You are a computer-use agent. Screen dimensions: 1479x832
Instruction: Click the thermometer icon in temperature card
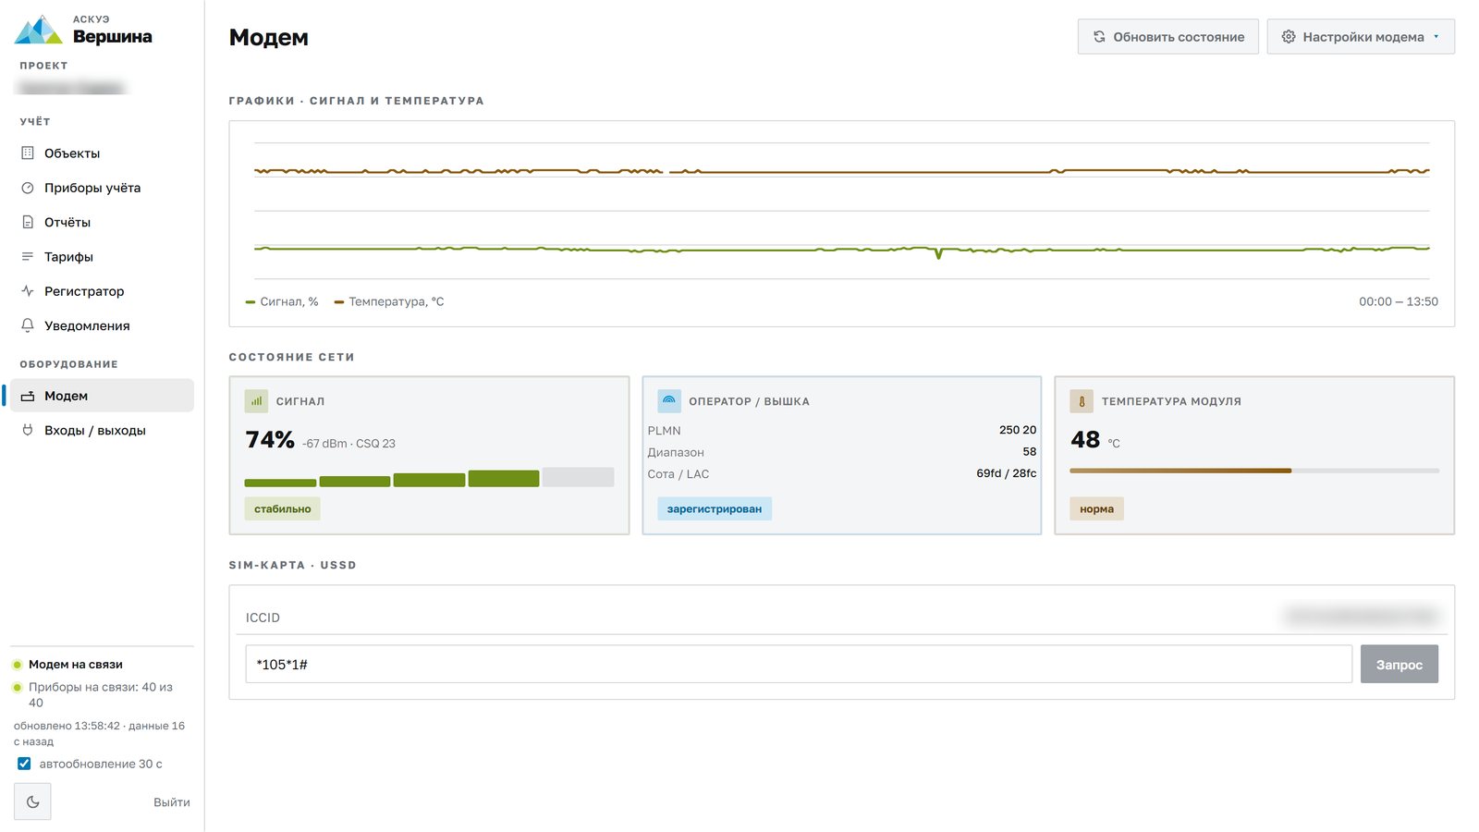1082,401
